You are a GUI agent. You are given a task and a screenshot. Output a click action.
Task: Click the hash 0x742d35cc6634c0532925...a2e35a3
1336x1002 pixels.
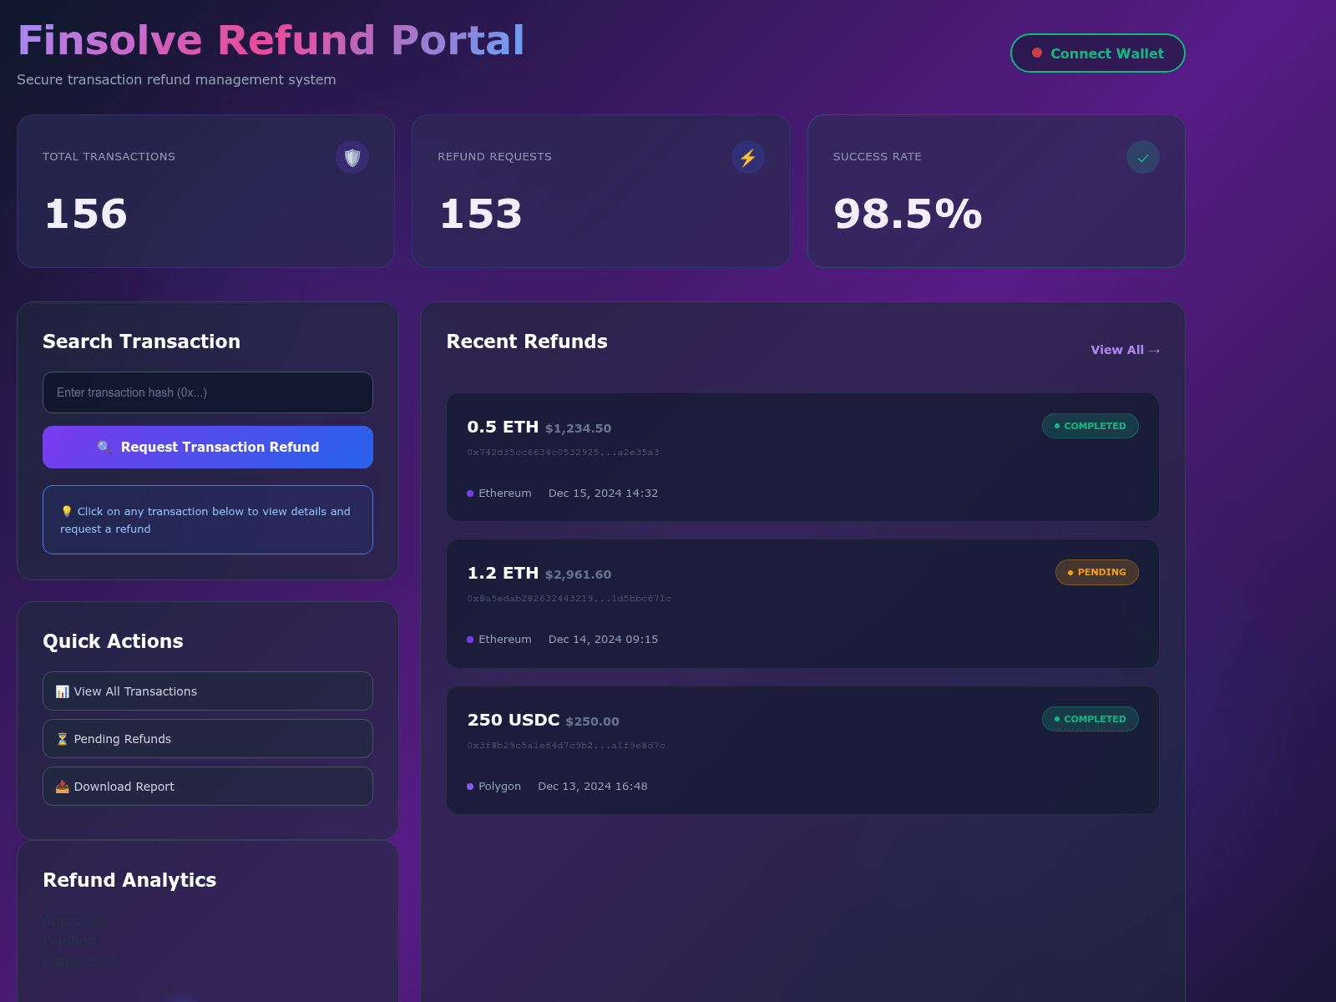click(x=563, y=453)
